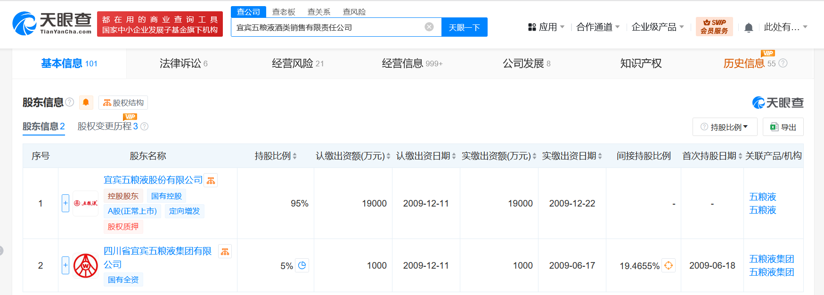The width and height of the screenshot is (824, 295).
Task: Expand row 2 with the plus button
Action: (x=65, y=265)
